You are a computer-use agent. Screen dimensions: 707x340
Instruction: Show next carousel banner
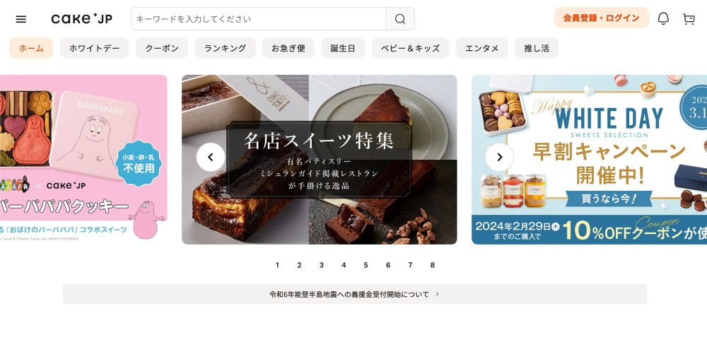point(500,157)
